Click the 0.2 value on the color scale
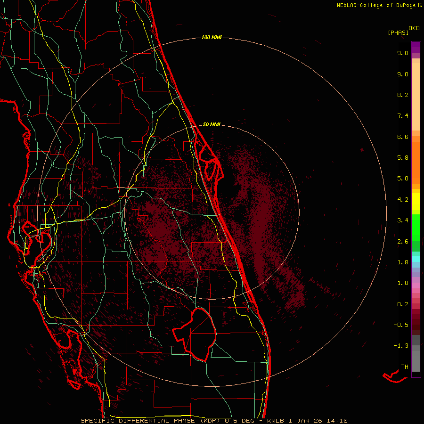Screen dimensions: 424x424 (403, 304)
